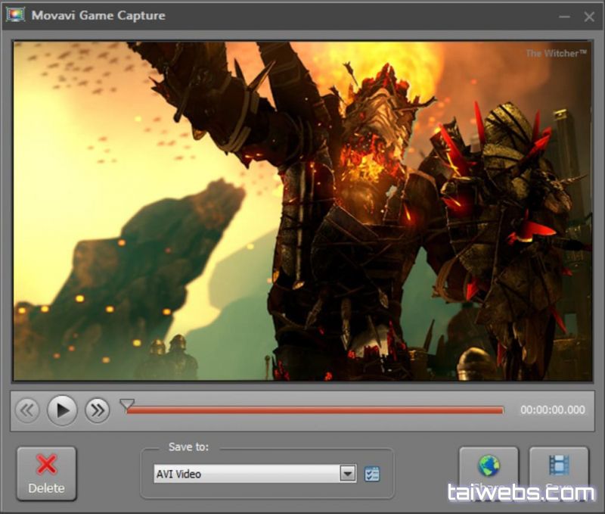Open format settings checklist icon
The width and height of the screenshot is (605, 514).
tap(371, 474)
